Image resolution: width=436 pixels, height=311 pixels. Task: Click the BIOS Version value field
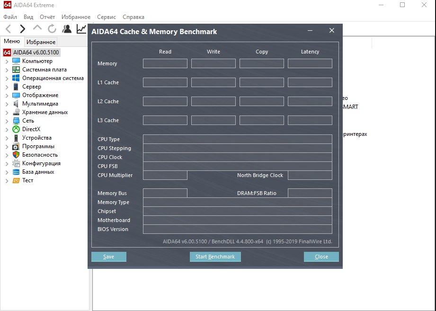click(238, 229)
